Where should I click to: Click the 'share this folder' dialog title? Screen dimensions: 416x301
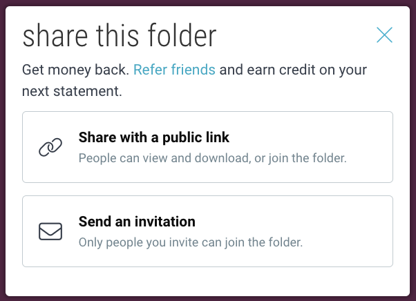point(120,35)
